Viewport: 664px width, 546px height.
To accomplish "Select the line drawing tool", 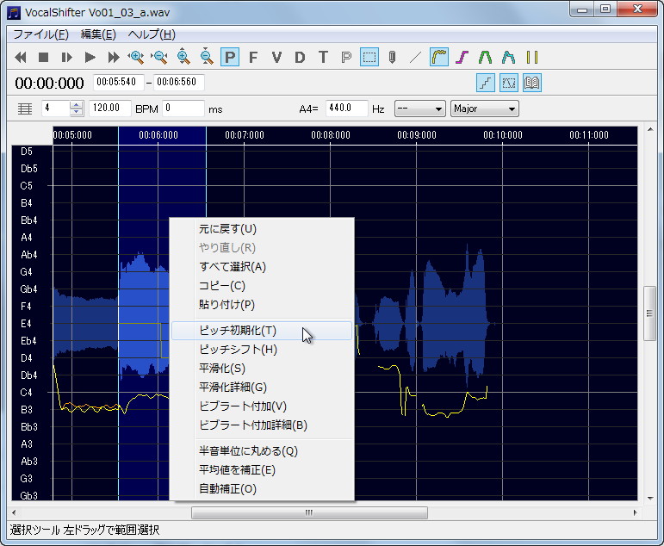I will 415,57.
